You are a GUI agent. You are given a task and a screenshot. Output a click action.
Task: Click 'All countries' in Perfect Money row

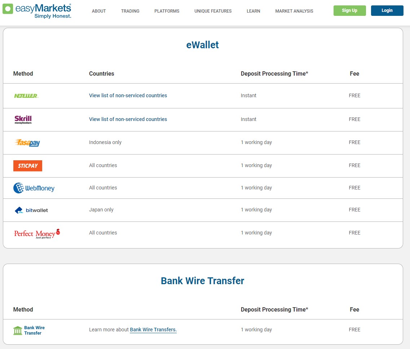pyautogui.click(x=103, y=233)
